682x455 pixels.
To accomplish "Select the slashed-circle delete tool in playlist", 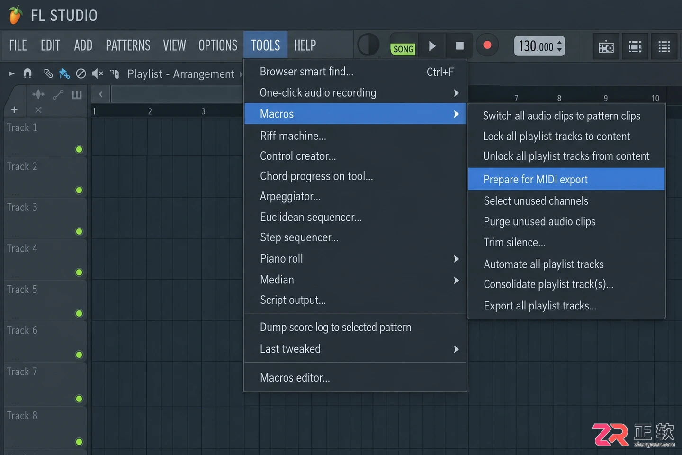I will 81,73.
